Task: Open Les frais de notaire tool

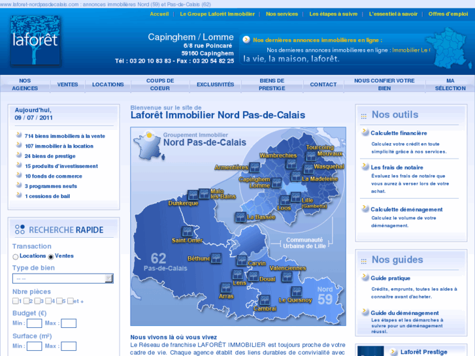Action: click(397, 167)
